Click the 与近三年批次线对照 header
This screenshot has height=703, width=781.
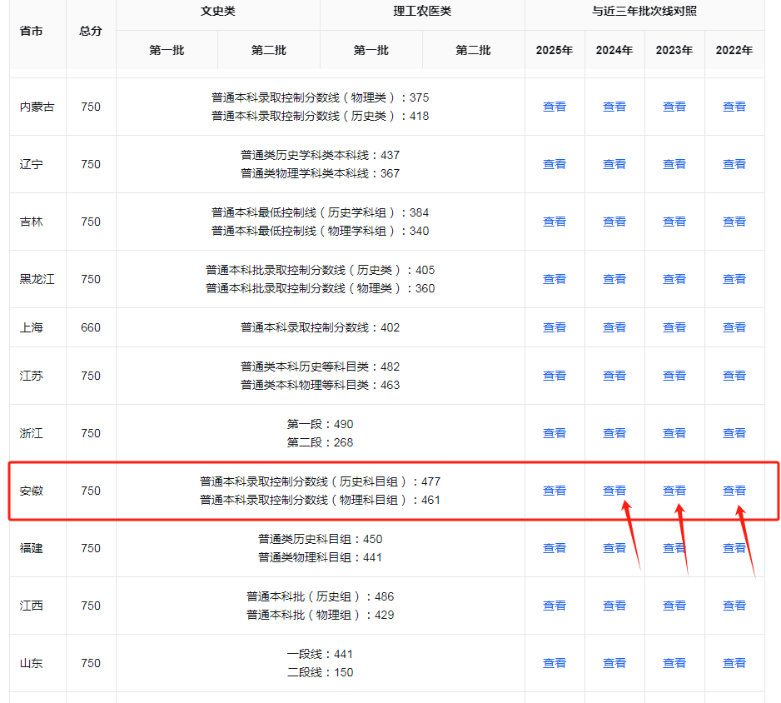tap(644, 11)
